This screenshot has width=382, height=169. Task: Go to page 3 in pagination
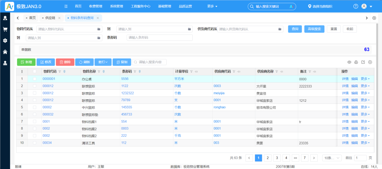point(277,158)
